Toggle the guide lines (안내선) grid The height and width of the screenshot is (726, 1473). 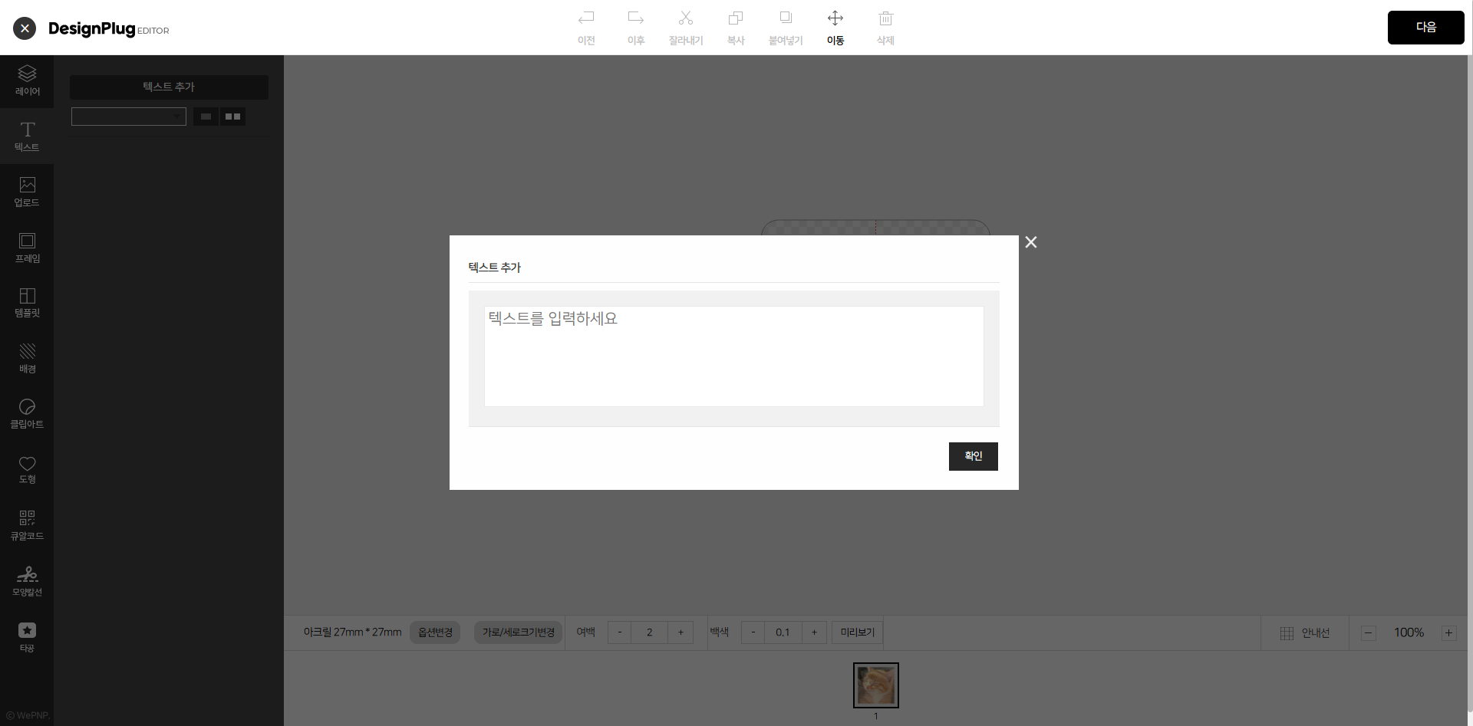1304,632
